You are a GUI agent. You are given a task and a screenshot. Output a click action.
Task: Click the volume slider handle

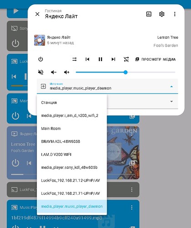125,72
